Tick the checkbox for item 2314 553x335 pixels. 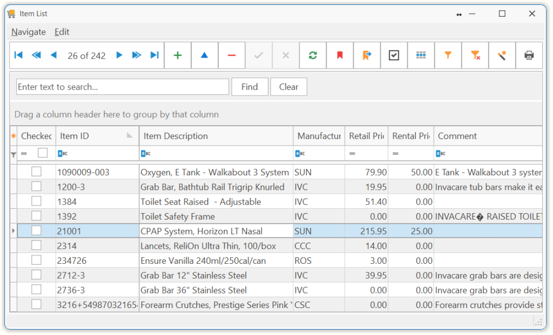coord(36,245)
